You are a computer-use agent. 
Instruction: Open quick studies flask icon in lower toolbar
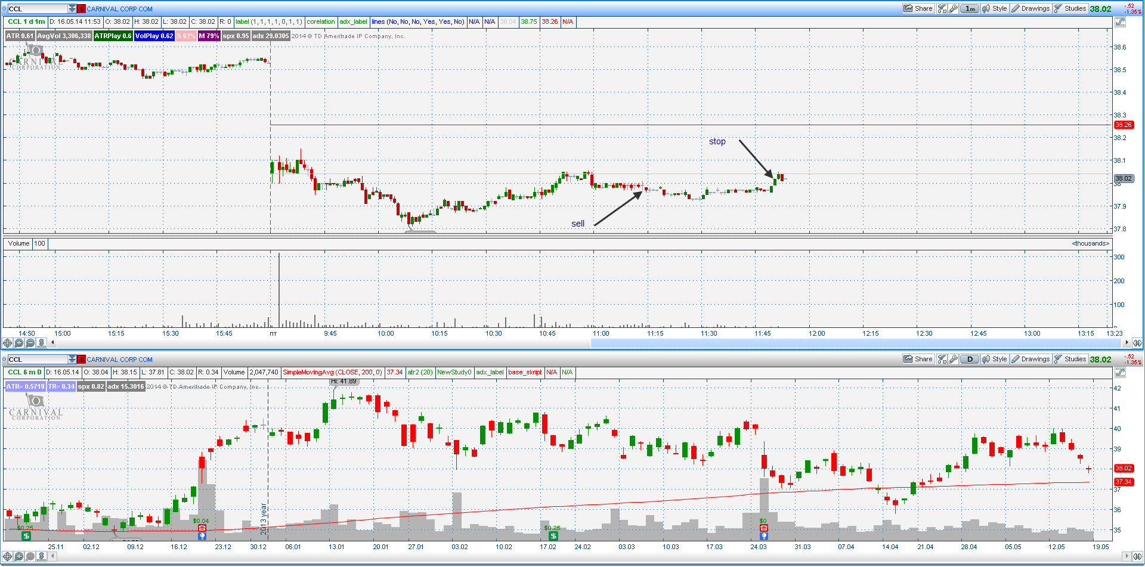click(942, 359)
